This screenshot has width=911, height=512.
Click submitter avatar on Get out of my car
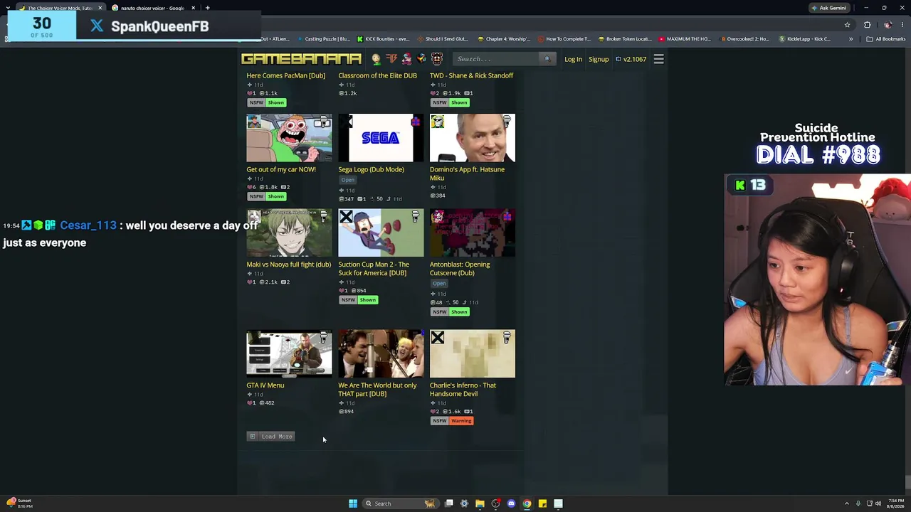tap(254, 122)
